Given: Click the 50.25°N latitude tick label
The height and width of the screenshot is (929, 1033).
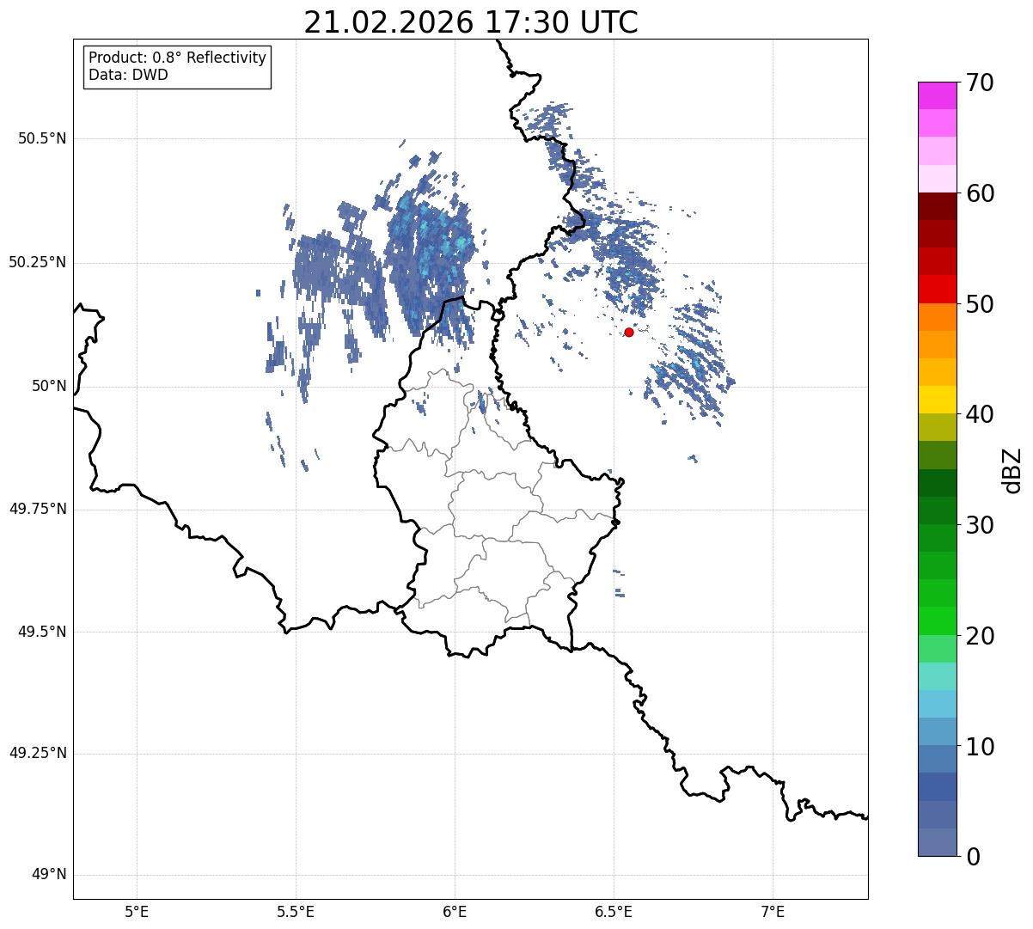Looking at the screenshot, I should pyautogui.click(x=37, y=262).
